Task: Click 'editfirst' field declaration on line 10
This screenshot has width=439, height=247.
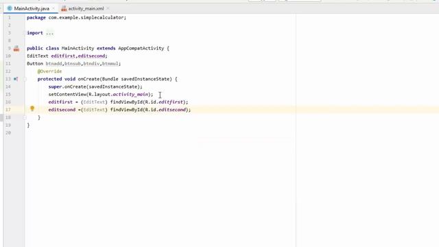Action: pos(63,56)
